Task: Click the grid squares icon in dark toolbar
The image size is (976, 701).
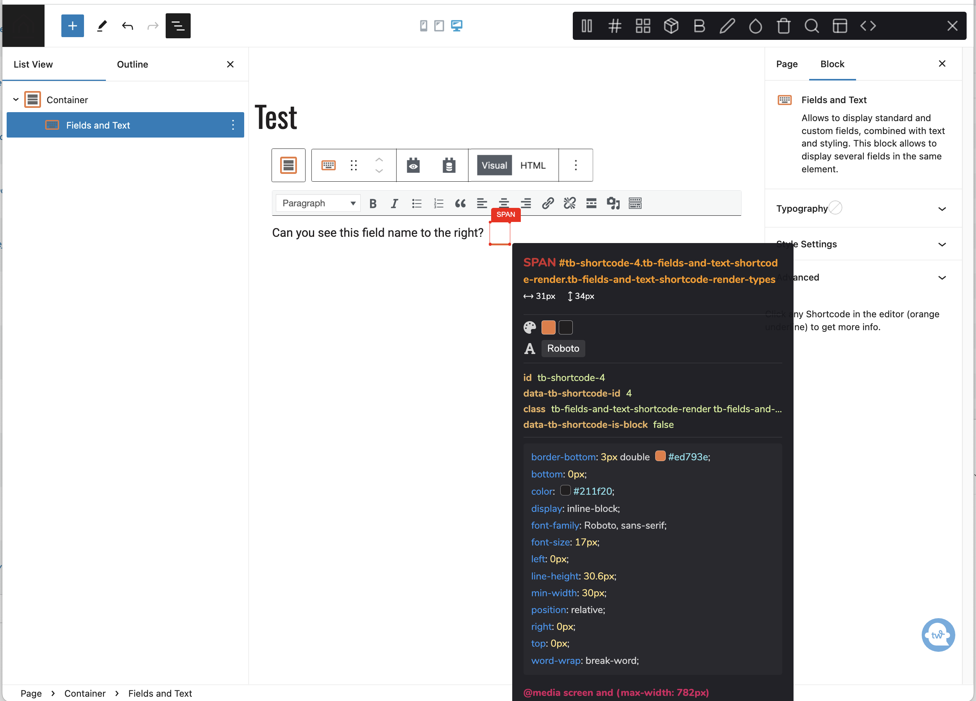Action: click(x=643, y=26)
